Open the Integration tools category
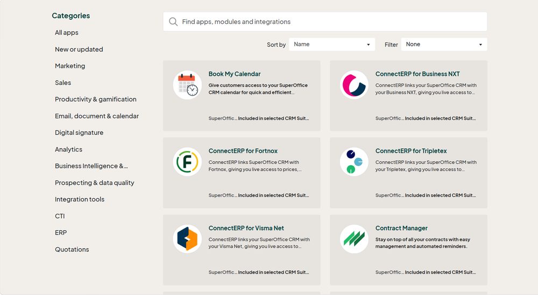This screenshot has height=295, width=538. [80, 199]
